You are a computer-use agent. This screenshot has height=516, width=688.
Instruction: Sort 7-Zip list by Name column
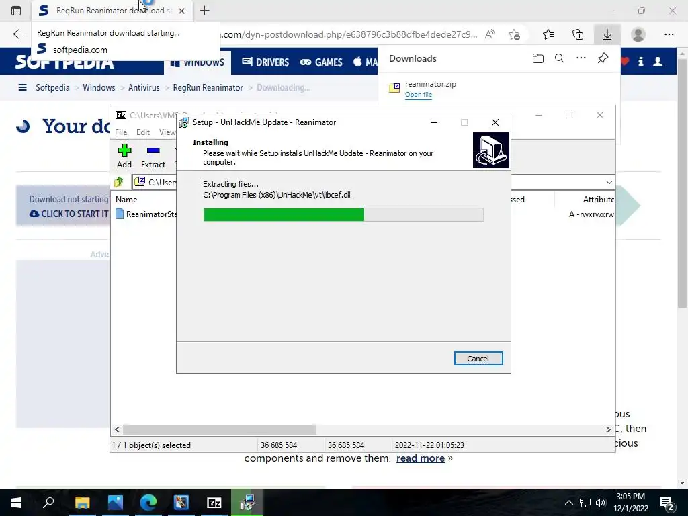126,199
